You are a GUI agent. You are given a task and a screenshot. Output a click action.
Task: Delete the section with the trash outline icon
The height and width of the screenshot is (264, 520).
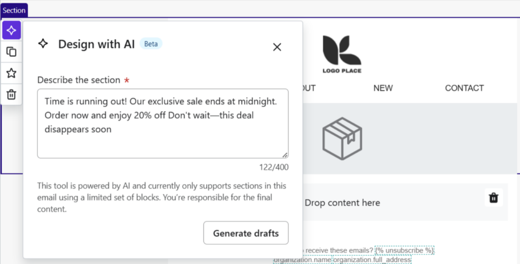[12, 95]
